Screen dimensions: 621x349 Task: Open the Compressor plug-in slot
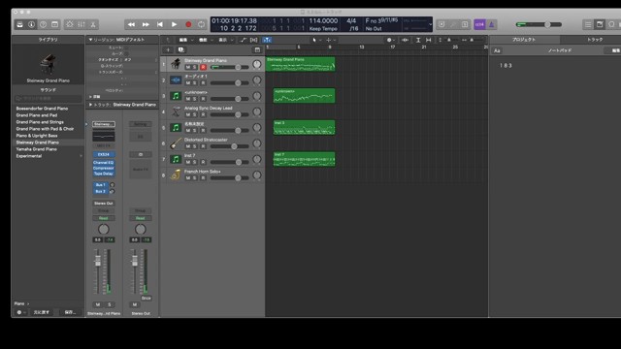click(x=104, y=168)
